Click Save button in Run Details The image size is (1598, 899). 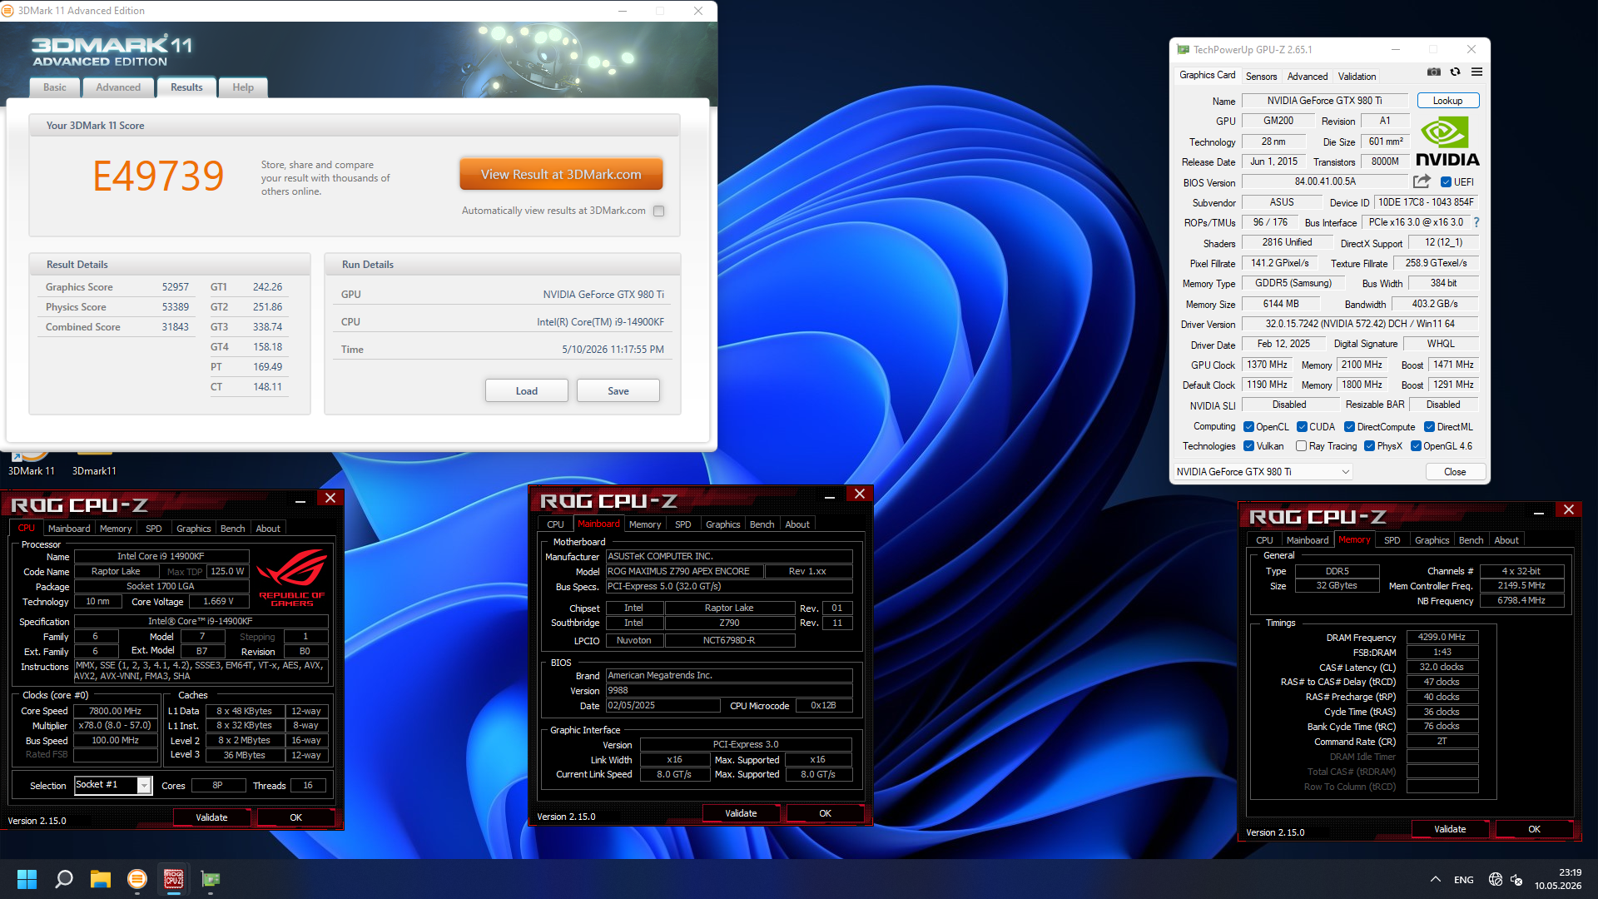[x=618, y=391]
